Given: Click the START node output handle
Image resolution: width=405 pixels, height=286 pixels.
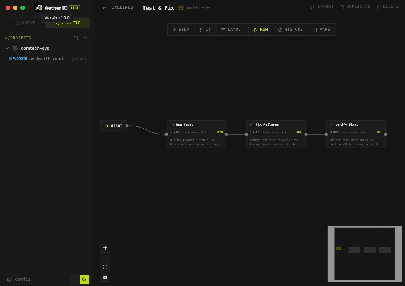Looking at the screenshot, I should coord(127,126).
